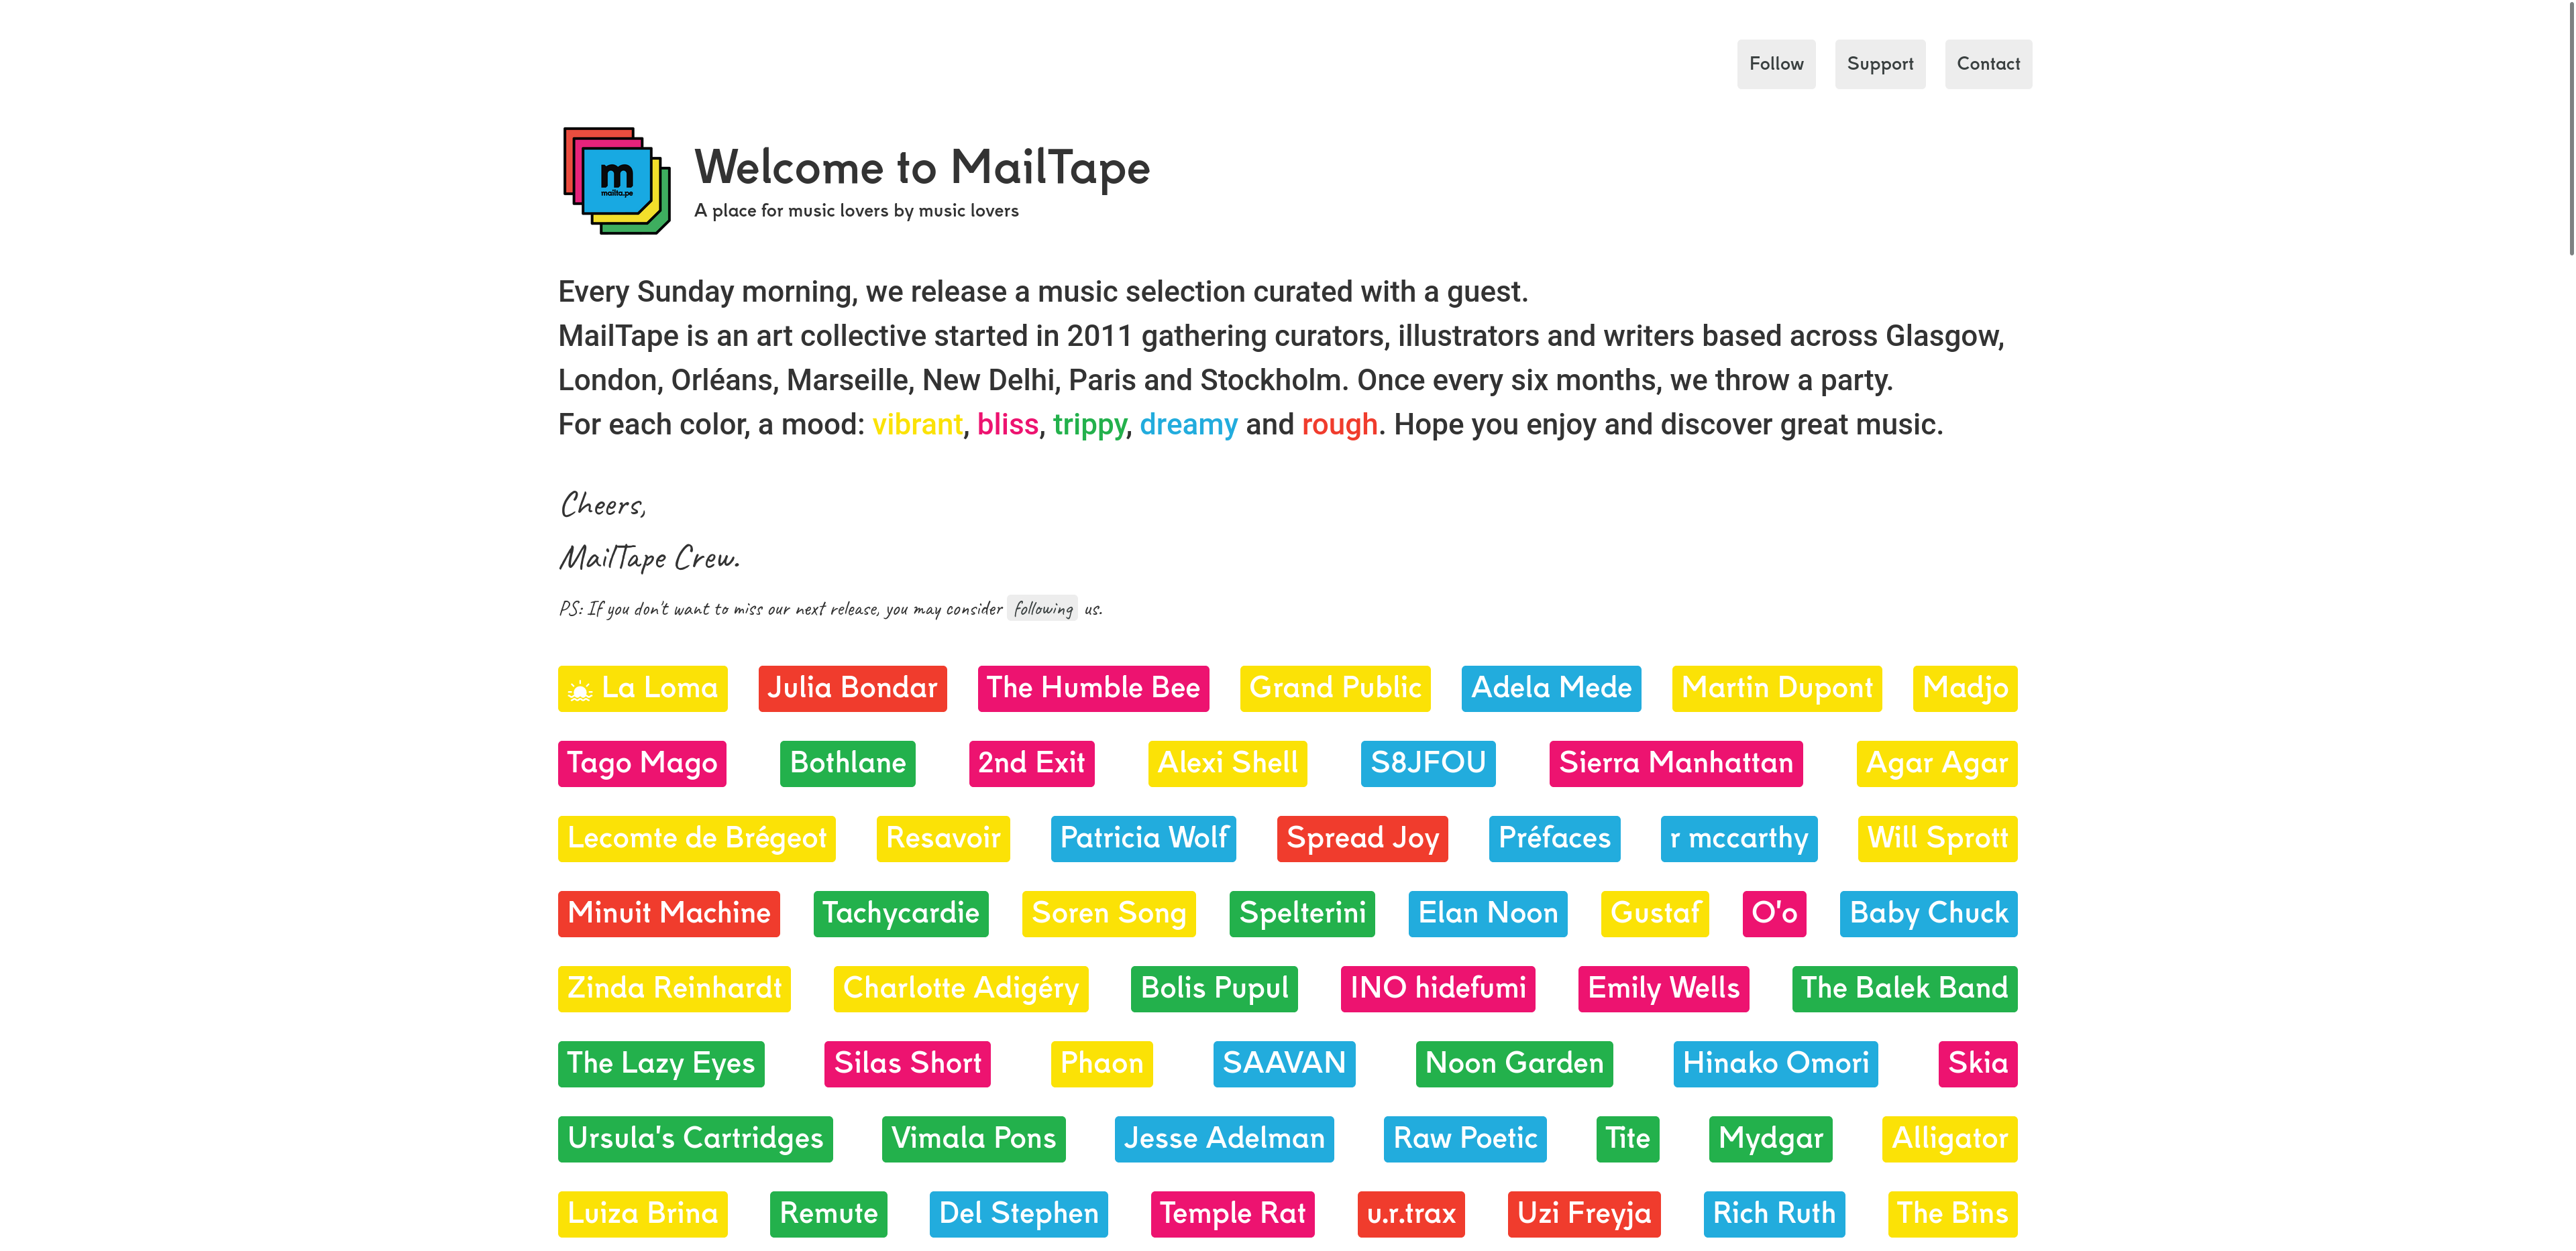The width and height of the screenshot is (2576, 1251).
Task: Click the Tachycardie tag
Action: pos(901,913)
